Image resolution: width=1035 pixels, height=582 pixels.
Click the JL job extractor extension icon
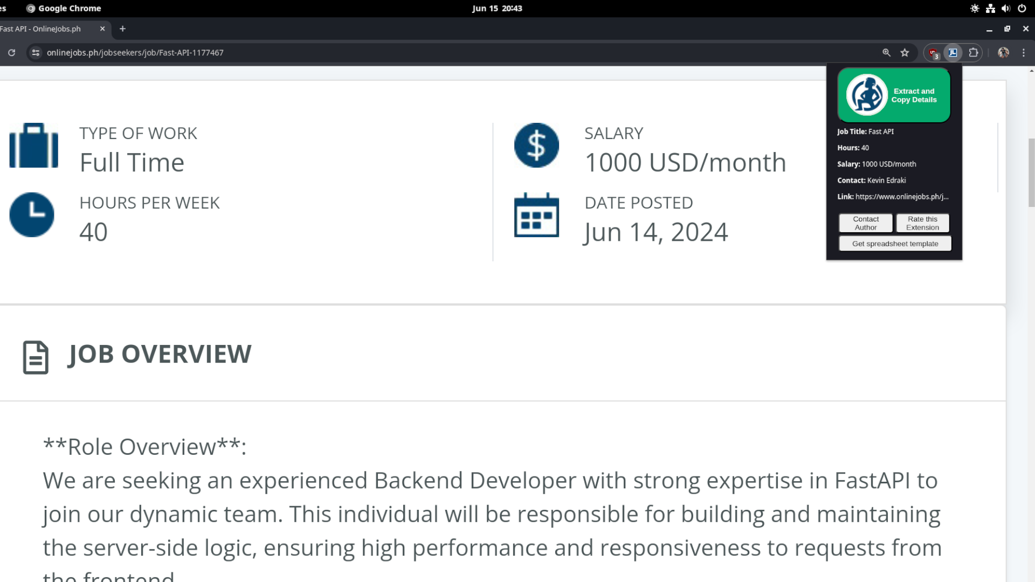(953, 53)
